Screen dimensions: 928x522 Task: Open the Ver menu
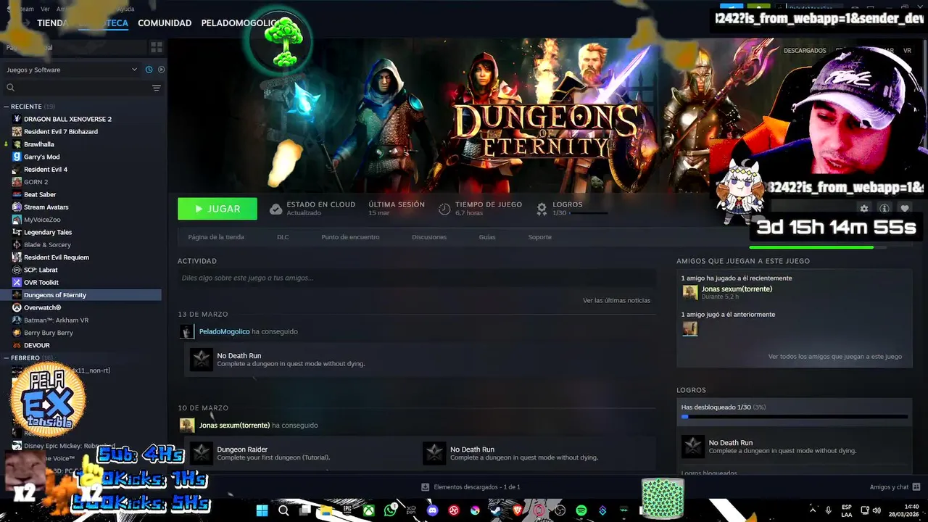tap(46, 9)
